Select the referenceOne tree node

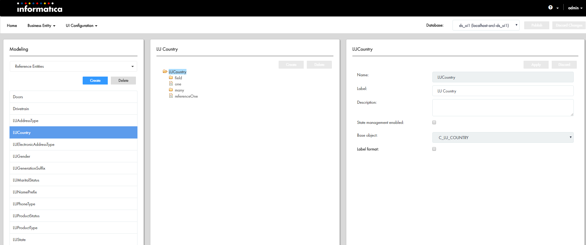[186, 96]
